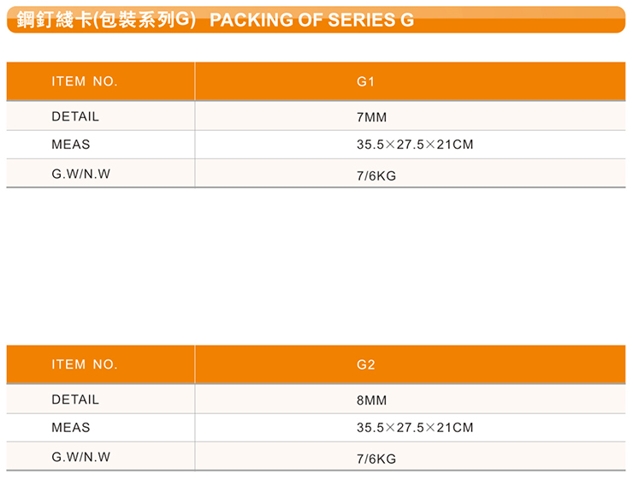Viewport: 633px width, 480px height.
Task: Select the DETAIL label in G2 table
Action: coord(75,400)
